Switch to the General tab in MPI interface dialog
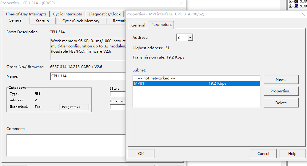Screen dimensions: 307x166 (138, 25)
